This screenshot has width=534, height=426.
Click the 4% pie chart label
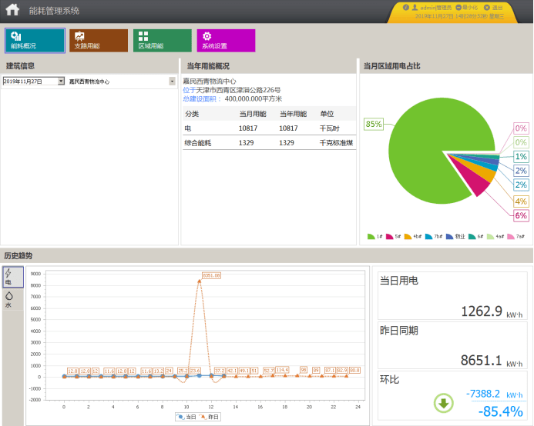[x=521, y=201]
